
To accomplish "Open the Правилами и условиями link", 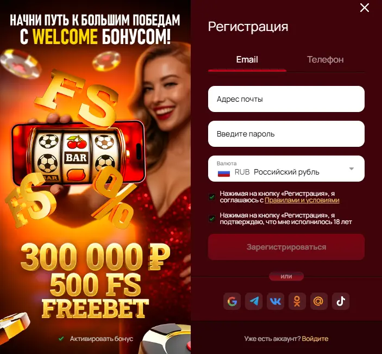I will tap(302, 200).
